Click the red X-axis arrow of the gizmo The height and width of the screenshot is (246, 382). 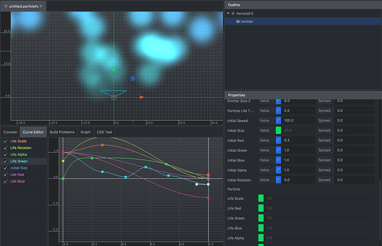pos(142,97)
